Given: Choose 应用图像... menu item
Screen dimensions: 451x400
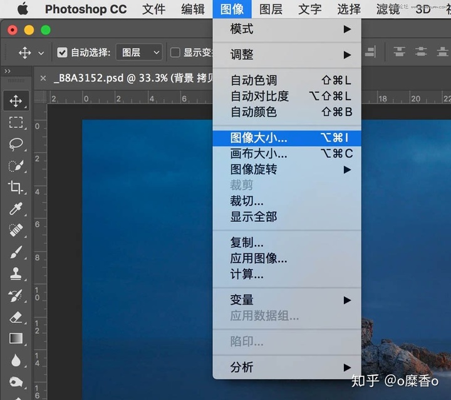Looking at the screenshot, I should (x=287, y=258).
